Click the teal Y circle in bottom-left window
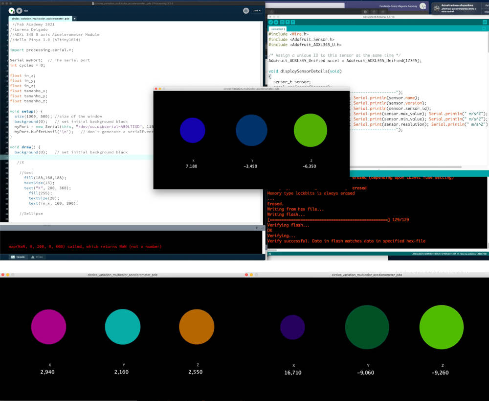The height and width of the screenshot is (401, 489). tap(123, 327)
